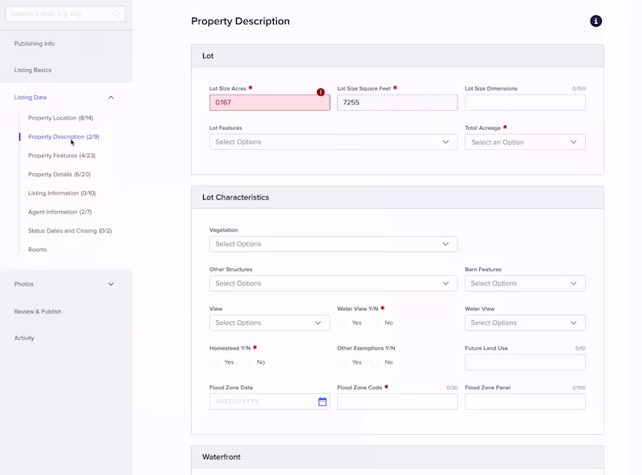Select Property Features (4/23)
642x475 pixels.
(62, 156)
